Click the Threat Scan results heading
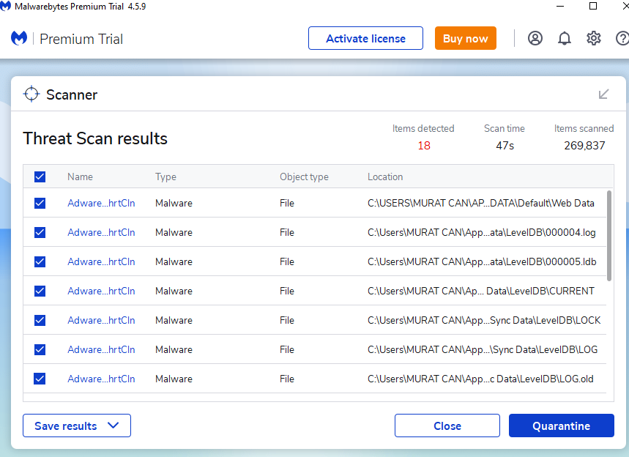 tap(95, 138)
